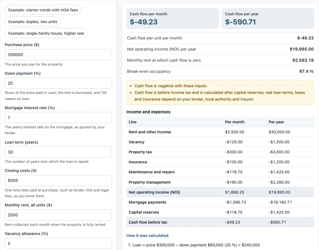The image size is (319, 250).
Task: Click Mortgage payments yearly value -$19,160.71
Action: coord(280,202)
